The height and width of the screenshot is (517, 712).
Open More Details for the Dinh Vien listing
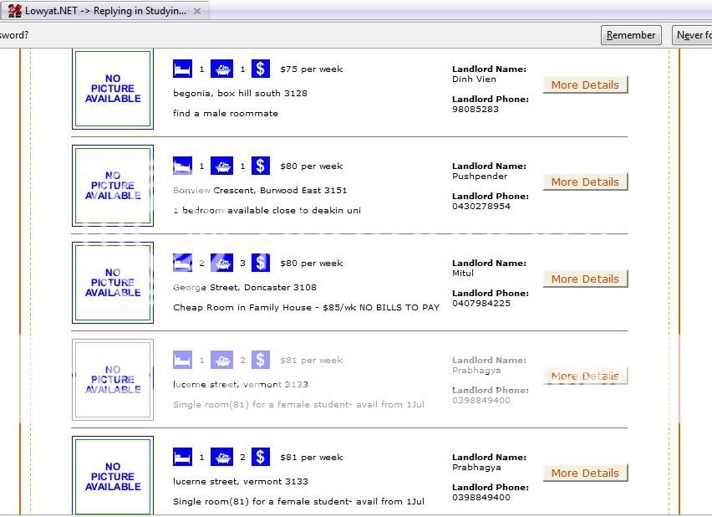[x=585, y=84]
